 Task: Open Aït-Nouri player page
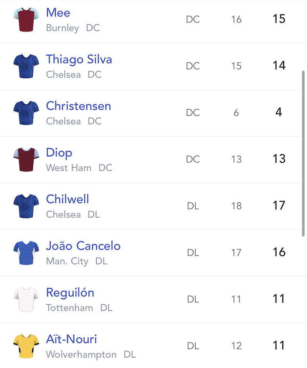point(71,339)
